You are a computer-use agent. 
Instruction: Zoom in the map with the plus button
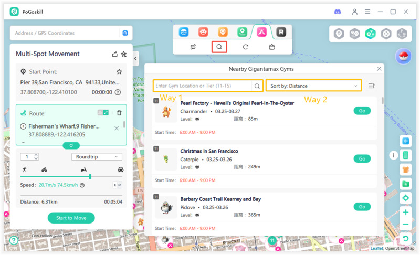click(x=405, y=212)
